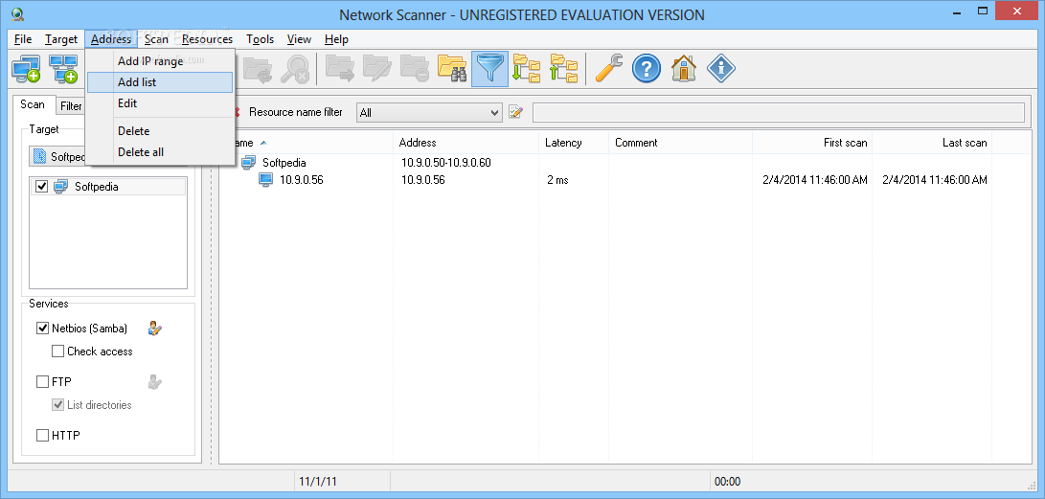Sort by the Last scan column header
The image size is (1045, 499).
tap(933, 143)
